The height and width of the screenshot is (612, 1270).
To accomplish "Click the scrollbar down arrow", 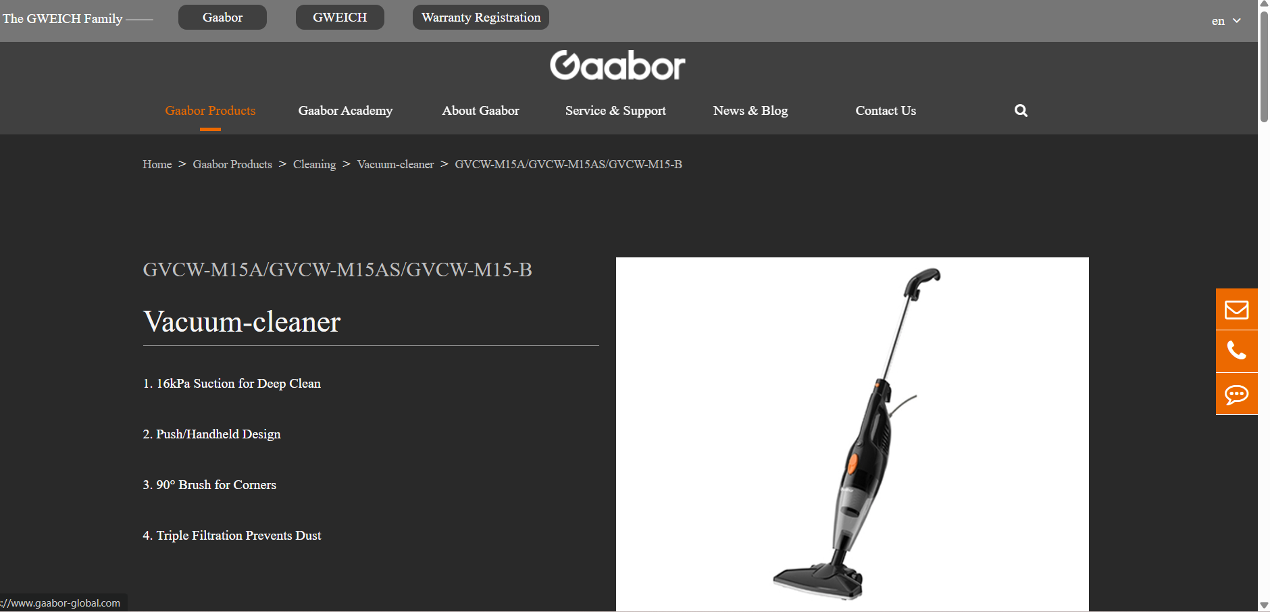I will (1264, 605).
